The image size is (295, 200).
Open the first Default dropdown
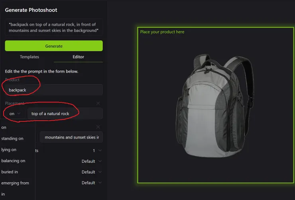[91, 161]
